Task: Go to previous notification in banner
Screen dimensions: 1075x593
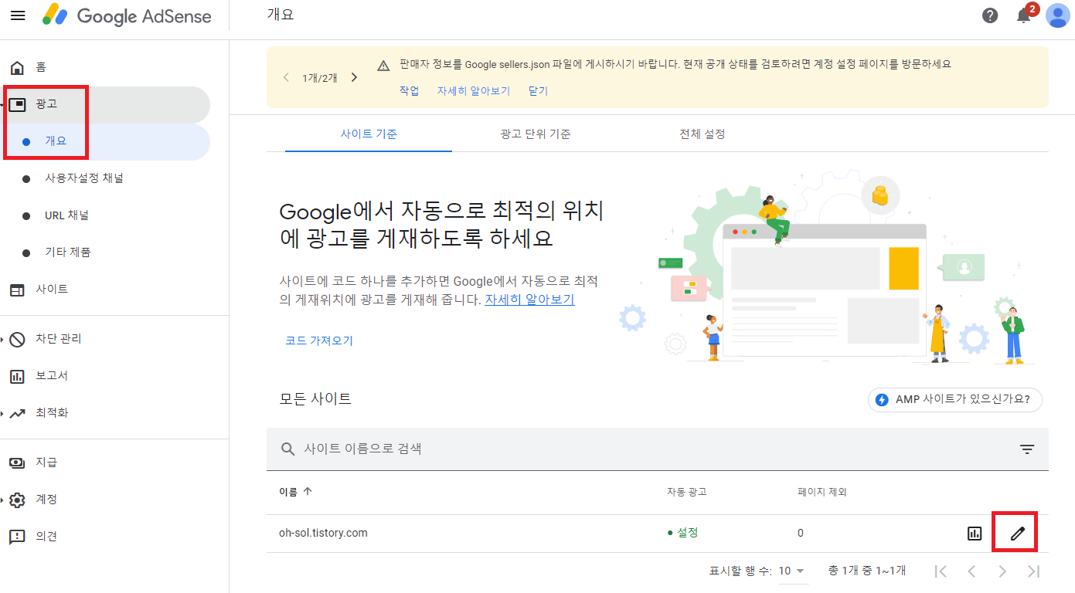Action: [286, 77]
